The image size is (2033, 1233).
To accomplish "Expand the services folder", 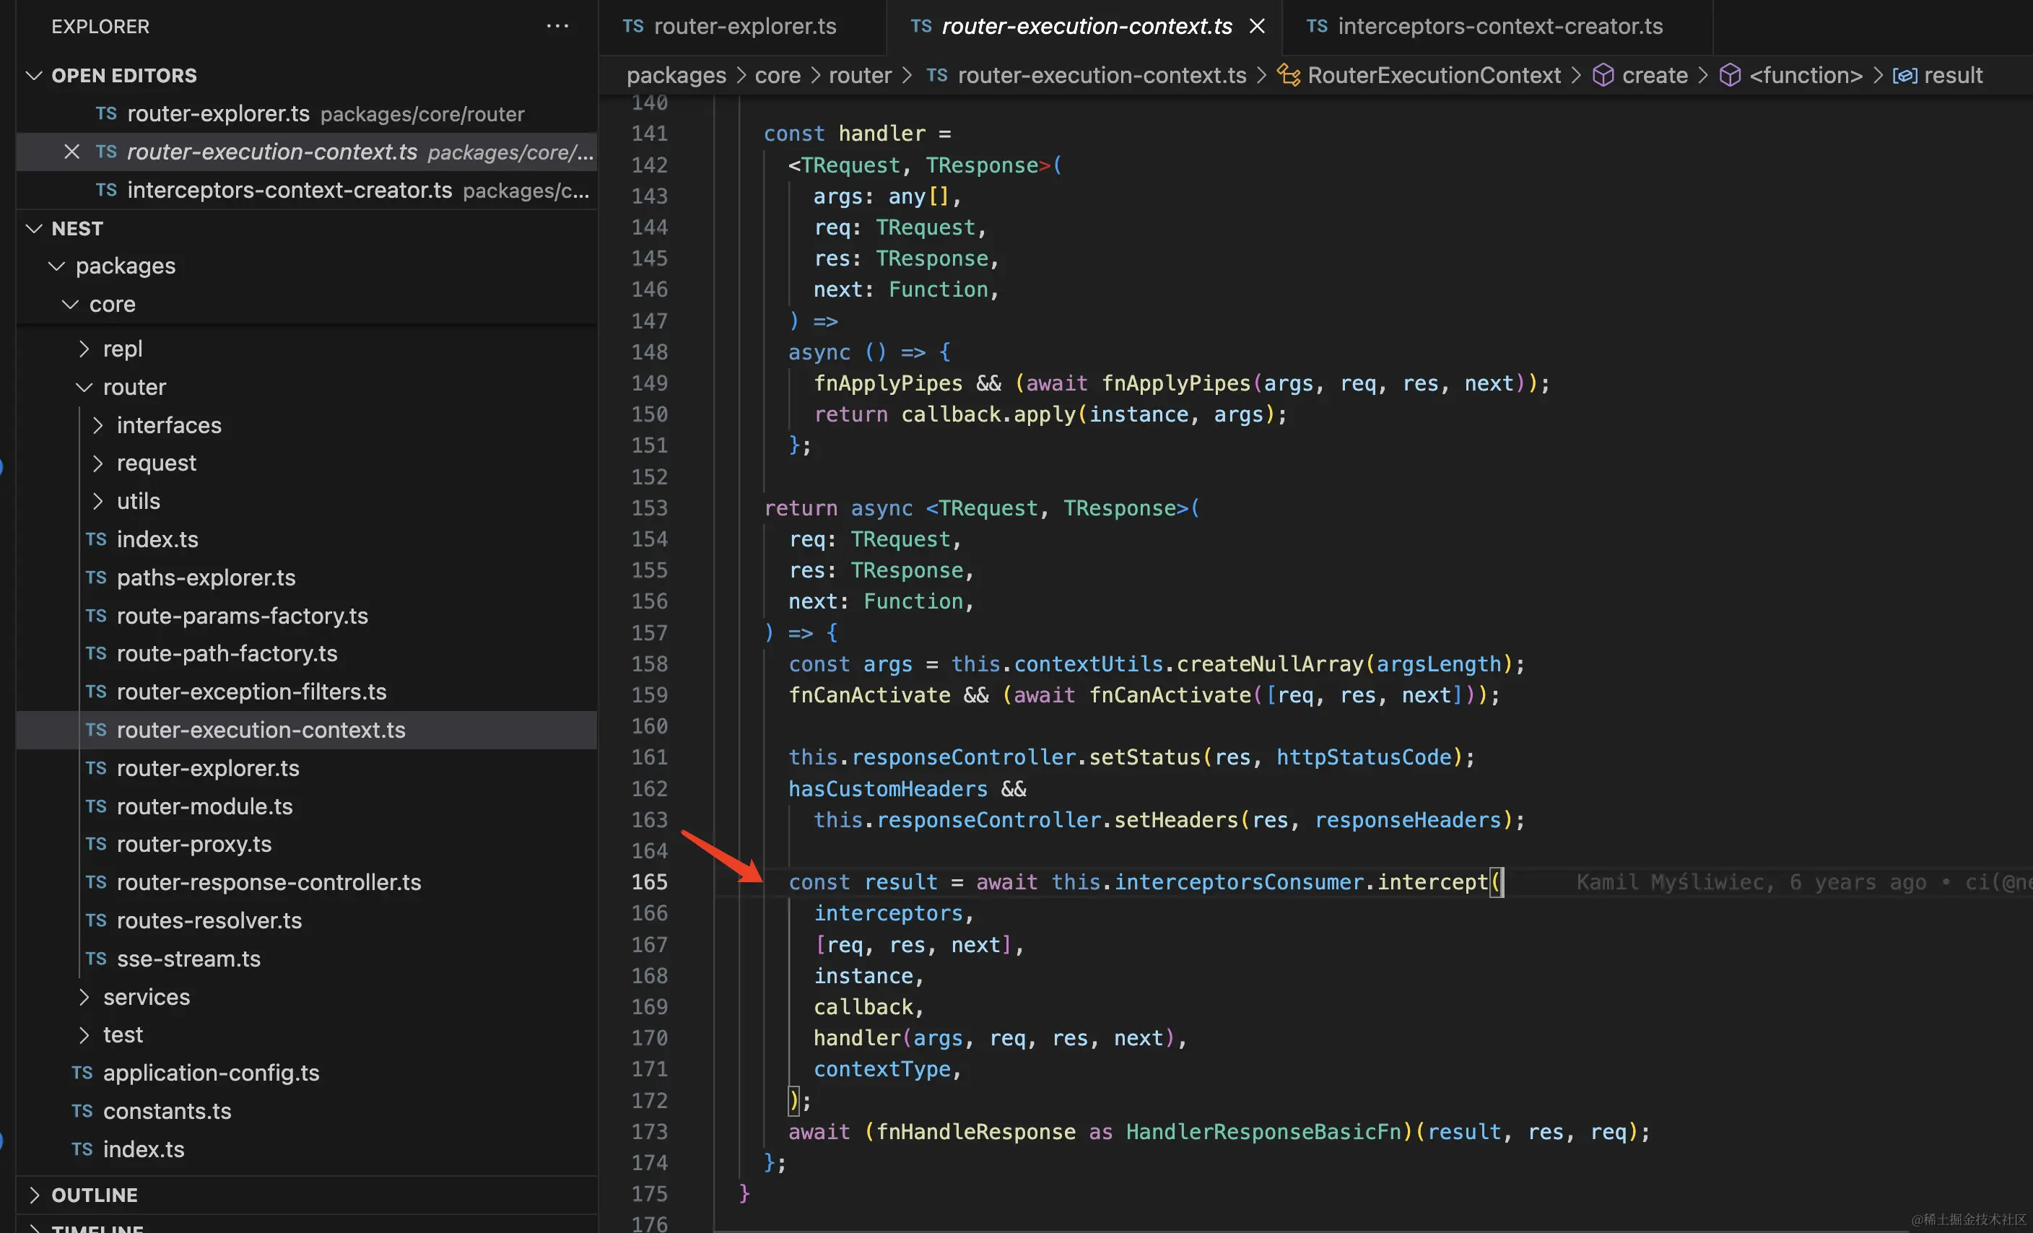I will (x=84, y=997).
